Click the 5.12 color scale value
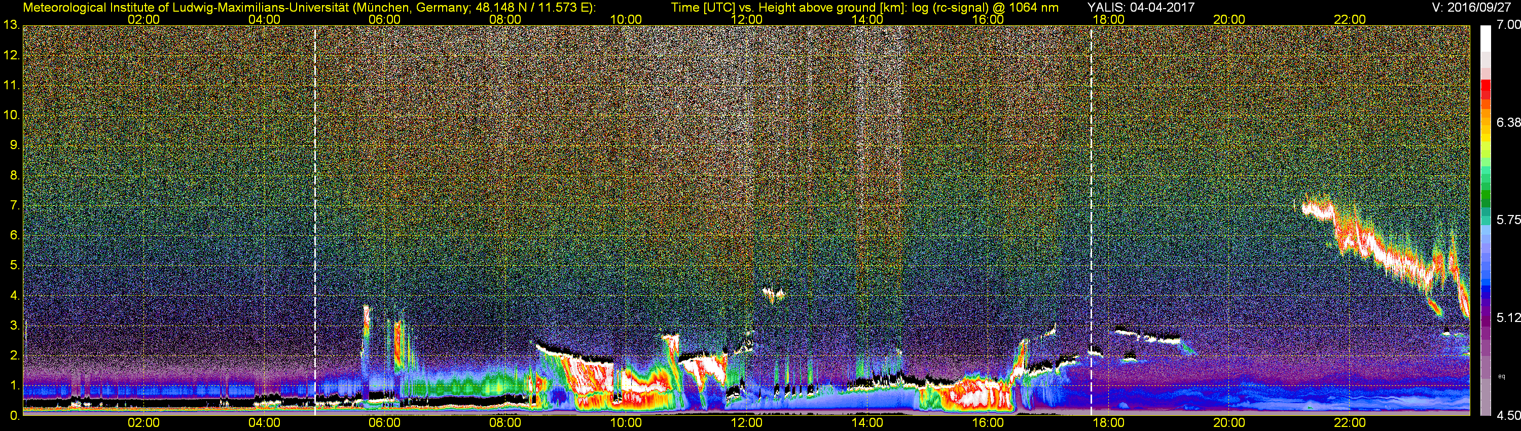 pyautogui.click(x=1508, y=317)
